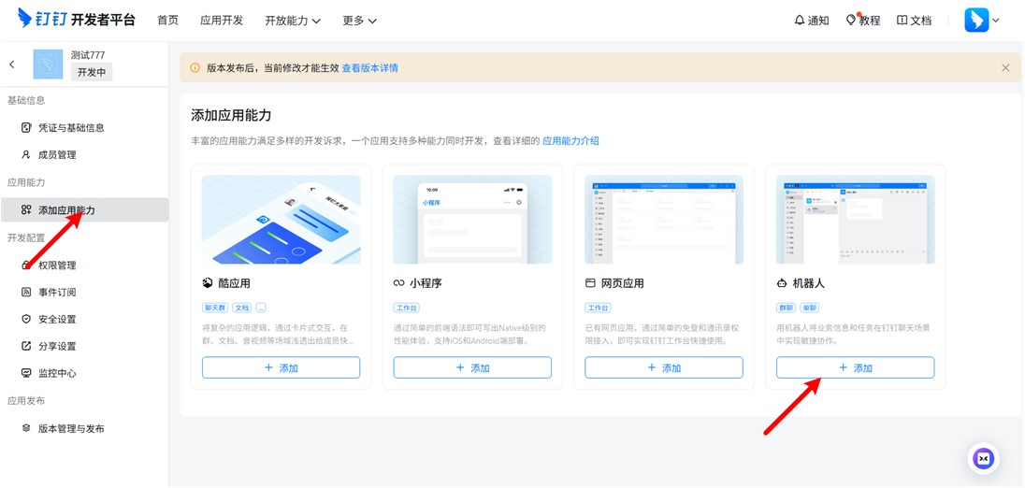Click the back arrow beside 测试777
The height and width of the screenshot is (488, 1025).
(x=12, y=65)
